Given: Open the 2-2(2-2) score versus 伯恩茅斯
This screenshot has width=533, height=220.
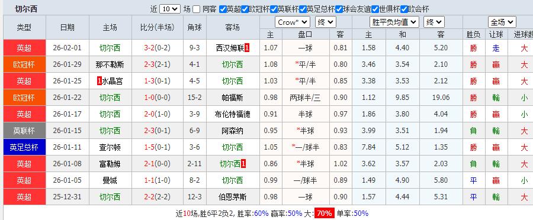Looking at the screenshot, I should (157, 197).
